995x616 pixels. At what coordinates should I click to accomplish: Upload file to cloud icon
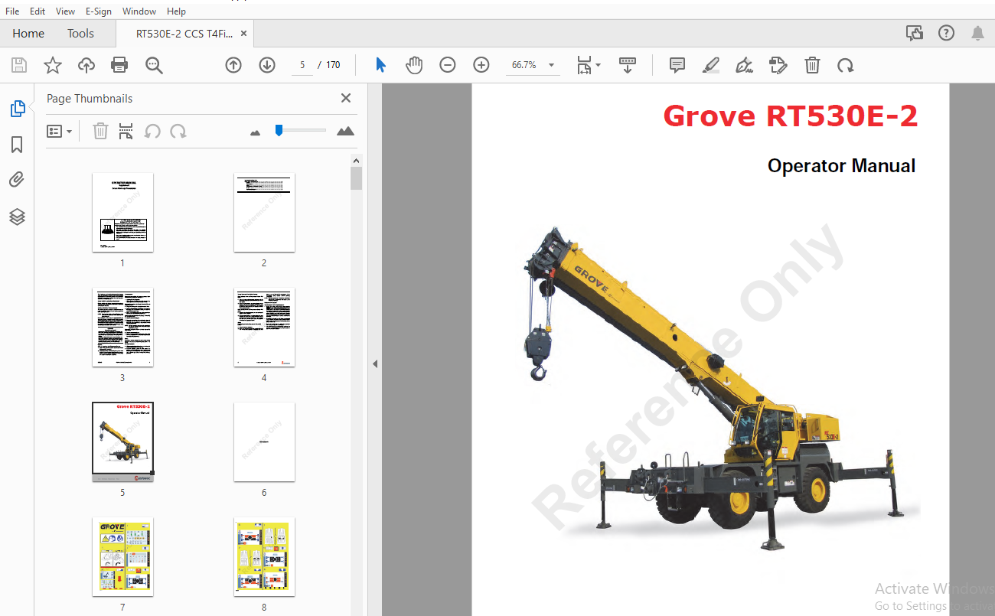click(86, 65)
